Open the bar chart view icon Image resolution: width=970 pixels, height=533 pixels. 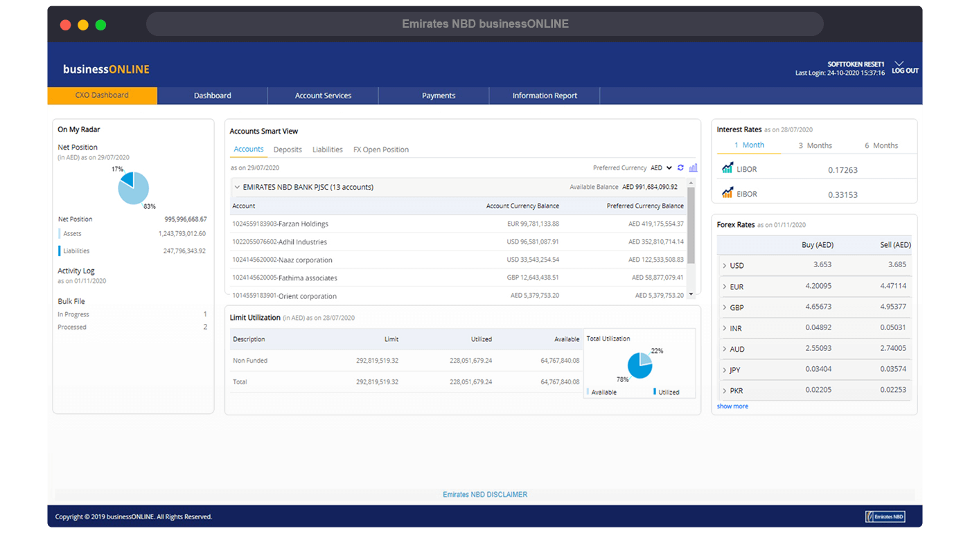[693, 168]
